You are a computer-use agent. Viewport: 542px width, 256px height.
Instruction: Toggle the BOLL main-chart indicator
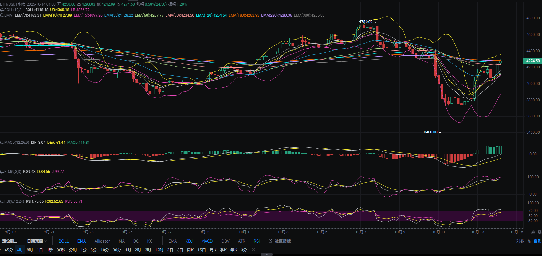pyautogui.click(x=64, y=241)
